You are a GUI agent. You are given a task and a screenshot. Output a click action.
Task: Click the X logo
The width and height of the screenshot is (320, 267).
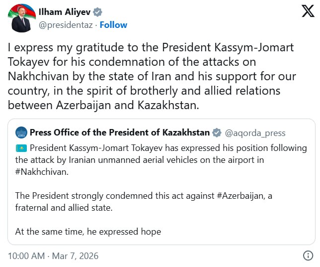point(308,12)
